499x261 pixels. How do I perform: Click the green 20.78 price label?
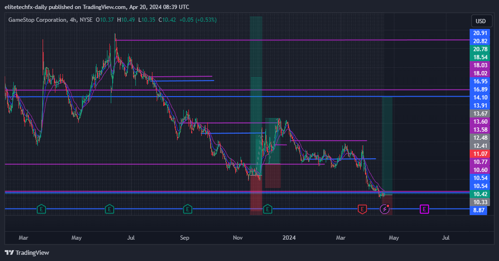(480, 49)
